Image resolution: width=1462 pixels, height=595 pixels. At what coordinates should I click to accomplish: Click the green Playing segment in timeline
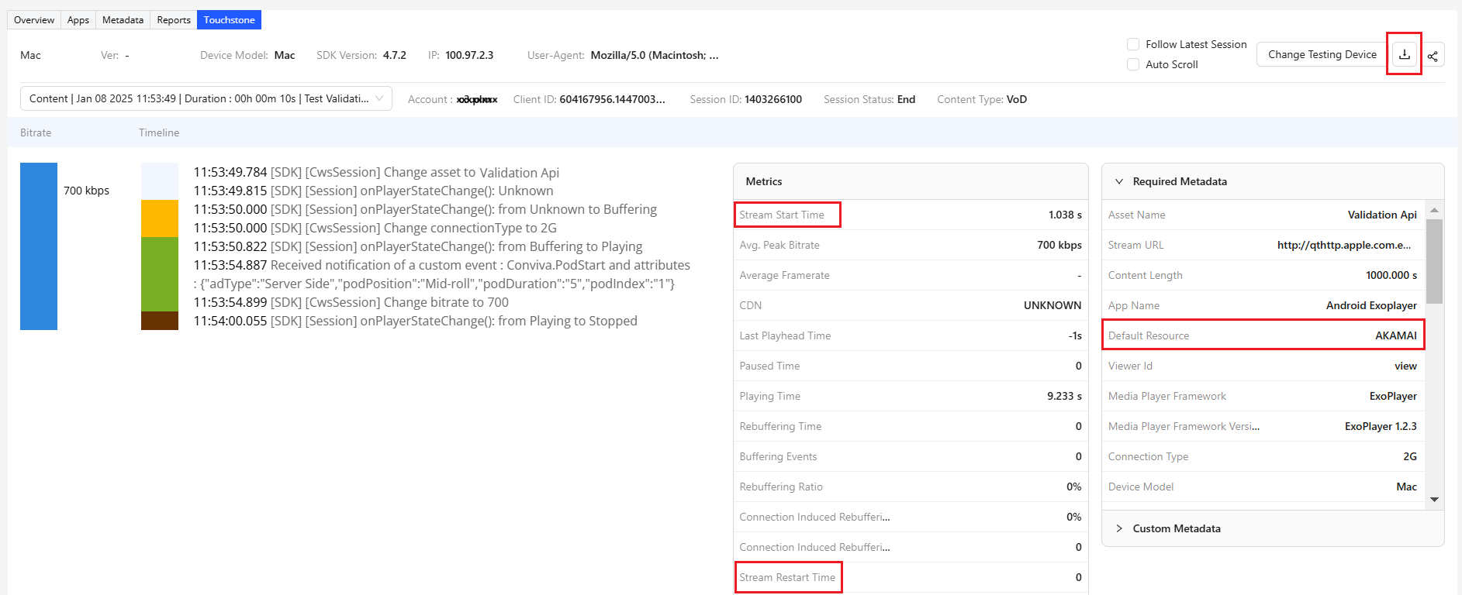pos(160,273)
